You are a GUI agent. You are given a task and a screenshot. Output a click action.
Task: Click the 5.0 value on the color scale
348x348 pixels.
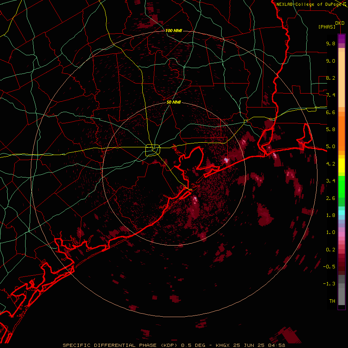[x=331, y=147]
